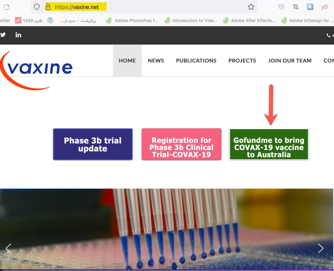Click the pipette slider image

[x=166, y=229]
